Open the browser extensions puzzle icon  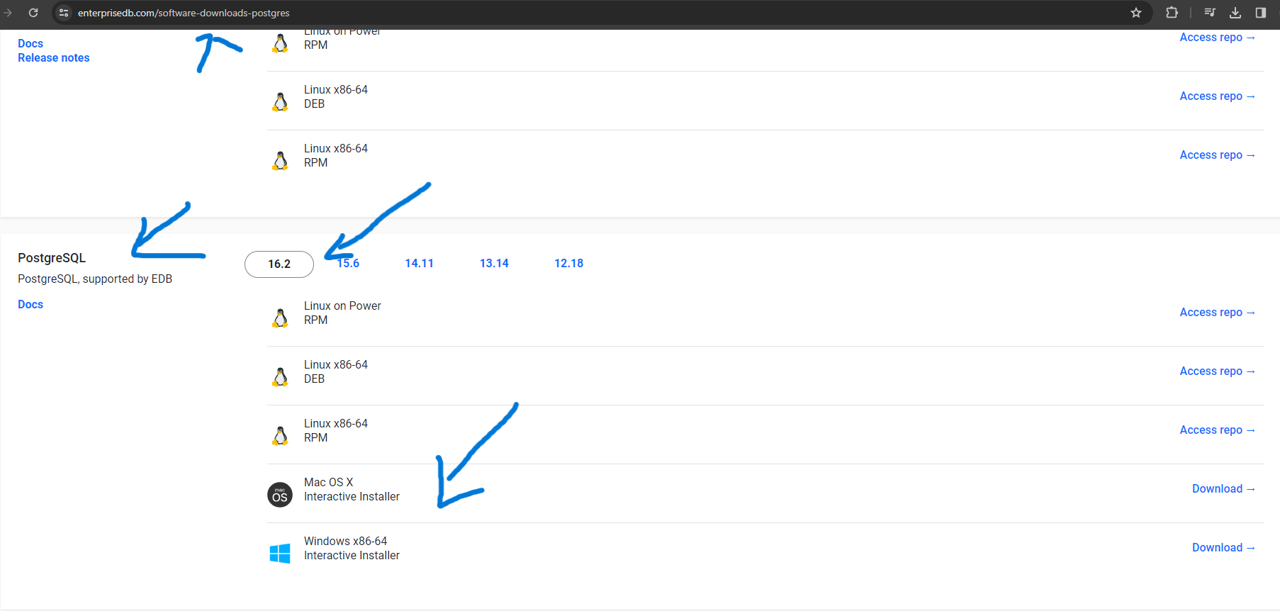[1172, 13]
